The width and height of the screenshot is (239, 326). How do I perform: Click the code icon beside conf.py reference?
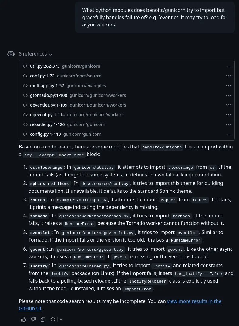point(25,76)
